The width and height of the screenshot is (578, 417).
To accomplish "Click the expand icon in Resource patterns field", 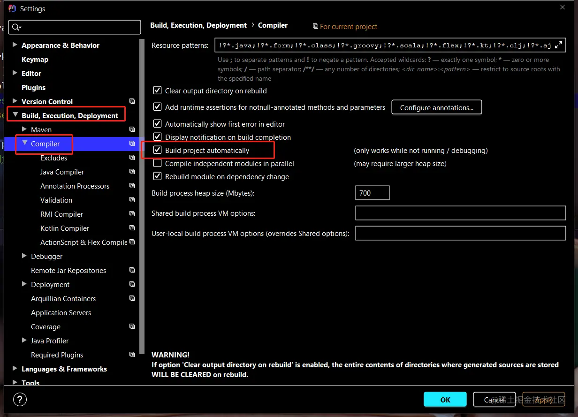I will pos(558,45).
